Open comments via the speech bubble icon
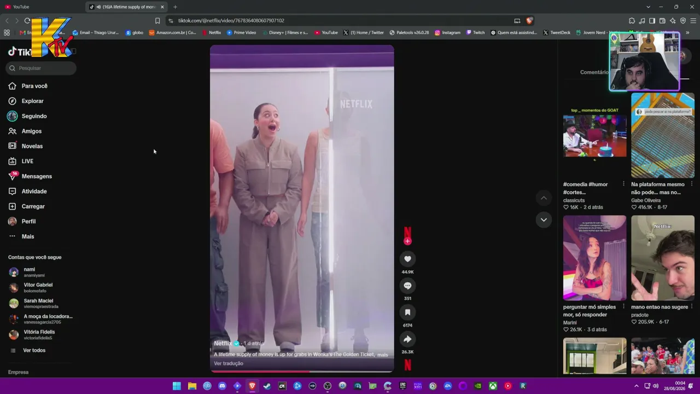Screen dimensions: 700x394 coord(407,286)
